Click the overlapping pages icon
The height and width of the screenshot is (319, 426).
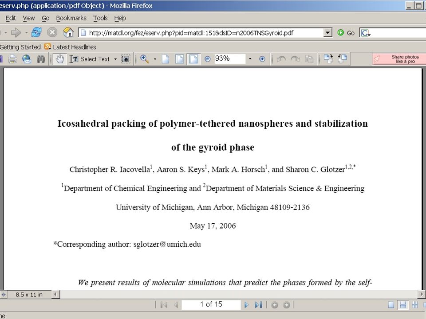click(342, 59)
